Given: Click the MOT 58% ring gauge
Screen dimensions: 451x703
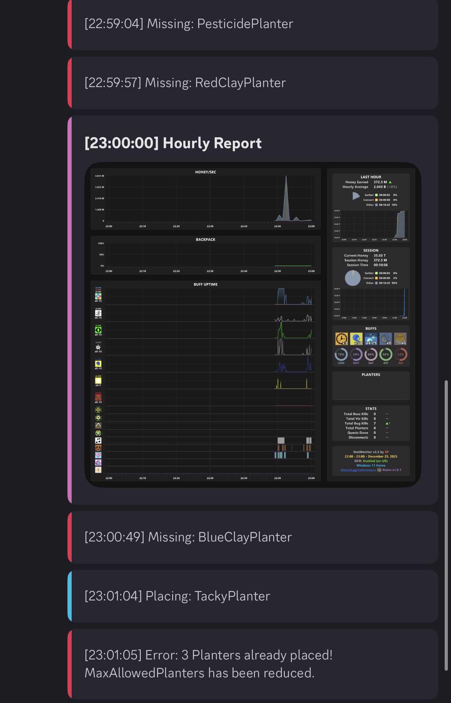Looking at the screenshot, I should (x=356, y=355).
